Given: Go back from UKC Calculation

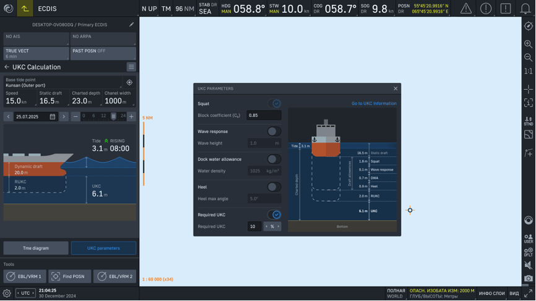Looking at the screenshot, I should 6,67.
